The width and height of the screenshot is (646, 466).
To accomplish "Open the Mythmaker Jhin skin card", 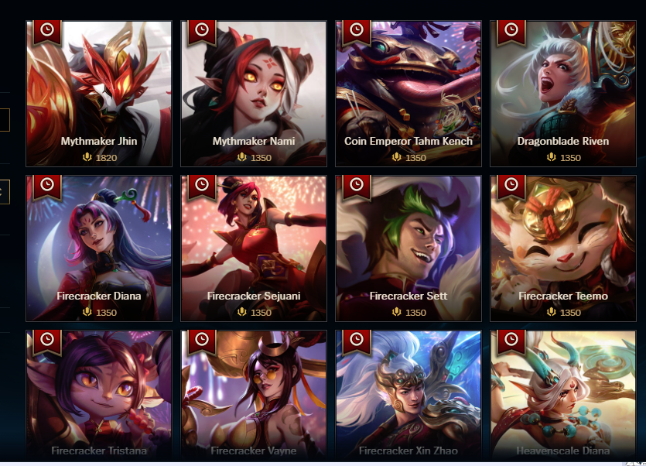I will [99, 94].
